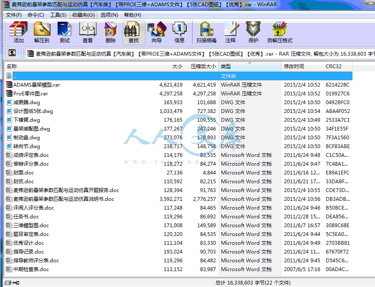
Task: Click the archive path text in address bar
Action: point(205,54)
